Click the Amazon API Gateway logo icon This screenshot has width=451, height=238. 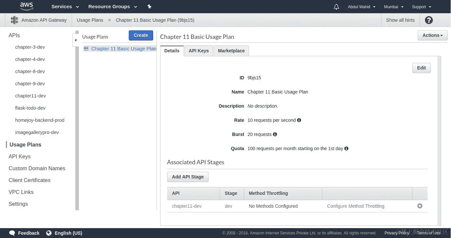15,20
